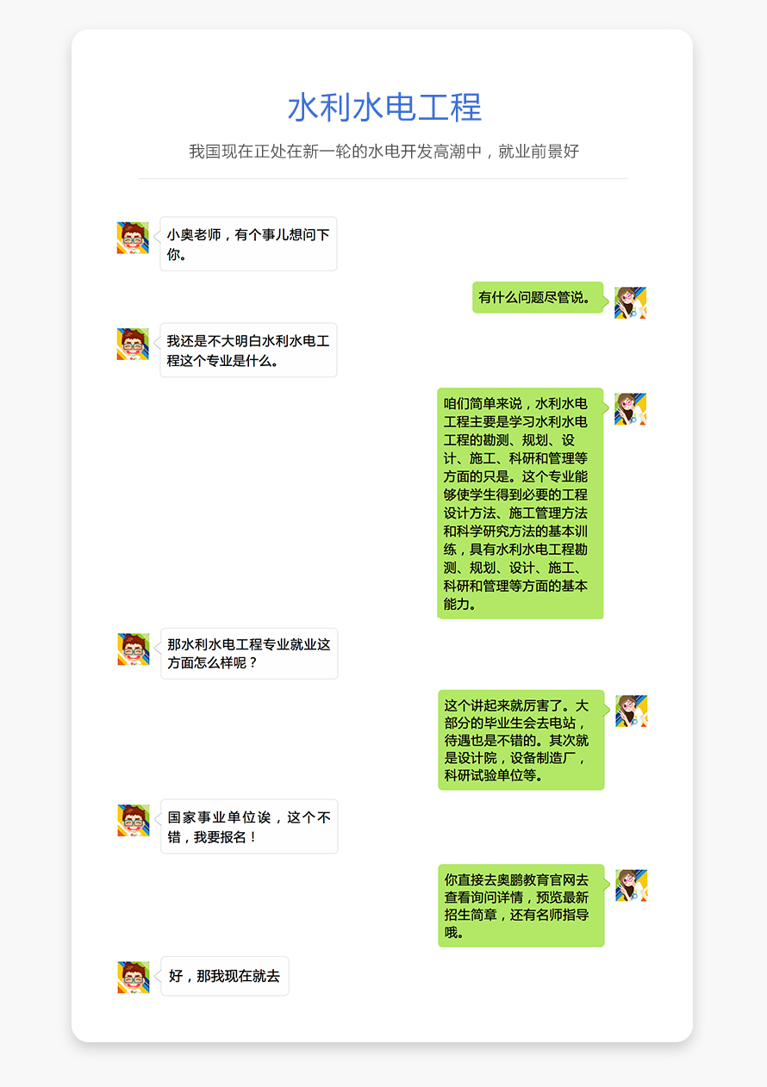The width and height of the screenshot is (767, 1087).
Task: Select the white bubble saying '我要报名！'
Action: pyautogui.click(x=249, y=826)
